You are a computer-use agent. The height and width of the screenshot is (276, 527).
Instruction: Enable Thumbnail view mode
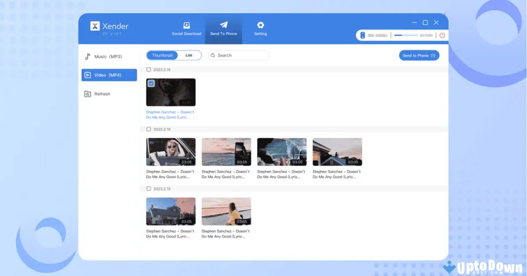tap(162, 55)
